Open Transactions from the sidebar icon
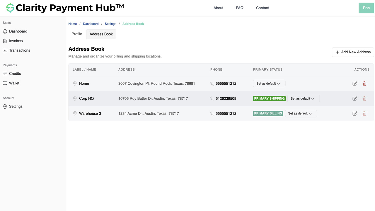The image size is (375, 211). 5,50
